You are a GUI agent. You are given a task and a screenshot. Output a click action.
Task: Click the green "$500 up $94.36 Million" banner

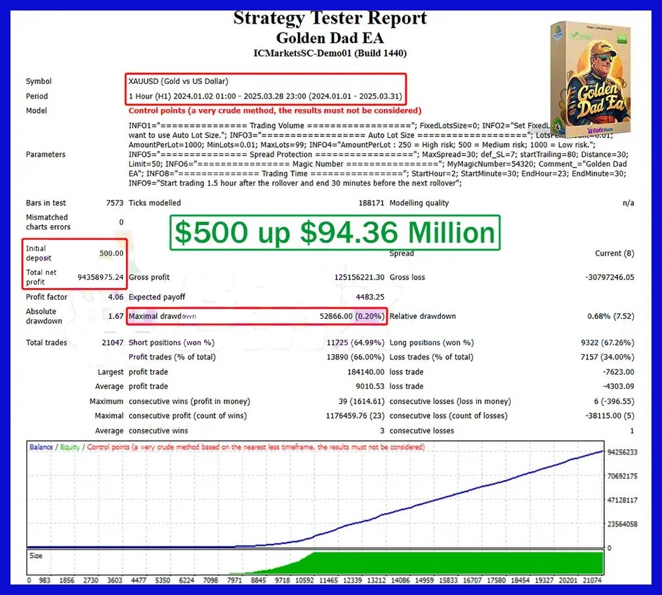click(x=335, y=233)
